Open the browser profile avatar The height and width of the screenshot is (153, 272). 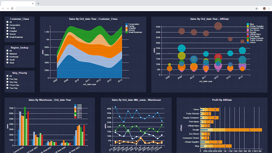[264, 8]
